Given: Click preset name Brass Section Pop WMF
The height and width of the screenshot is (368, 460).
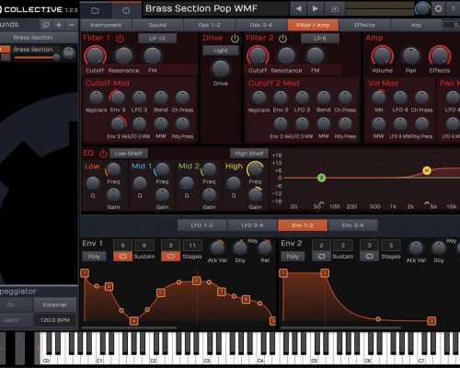Looking at the screenshot, I should (x=201, y=8).
